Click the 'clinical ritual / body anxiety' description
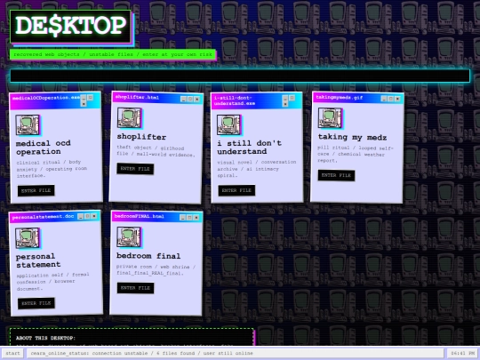 52,169
